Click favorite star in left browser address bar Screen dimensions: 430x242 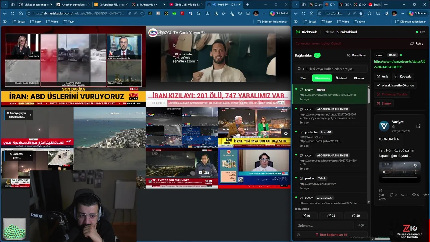[x=142, y=13]
